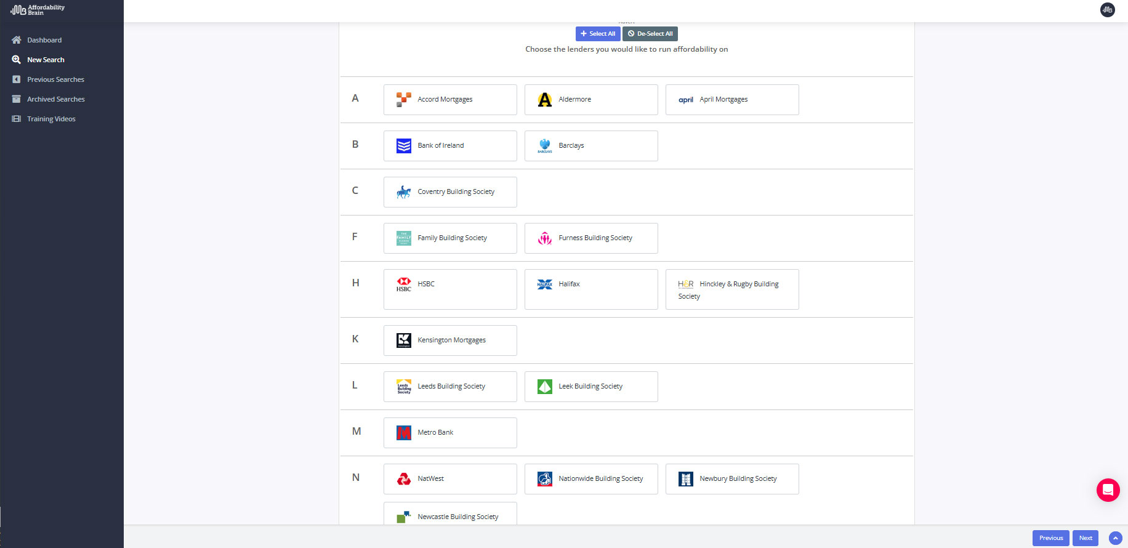Click the Furness Building Society logo
This screenshot has width=1128, height=548.
pos(545,238)
